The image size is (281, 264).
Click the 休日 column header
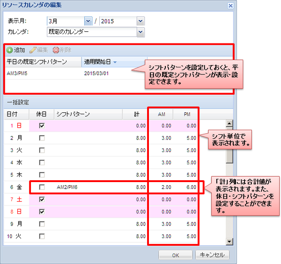42,114
